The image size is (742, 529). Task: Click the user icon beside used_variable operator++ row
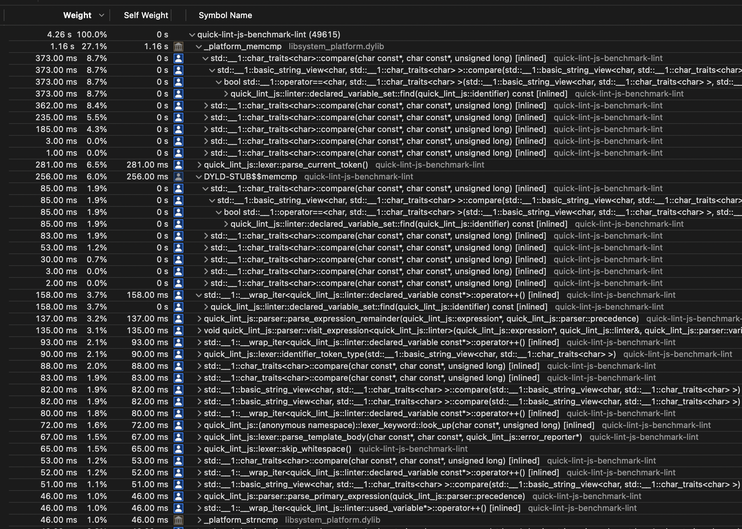point(178,508)
